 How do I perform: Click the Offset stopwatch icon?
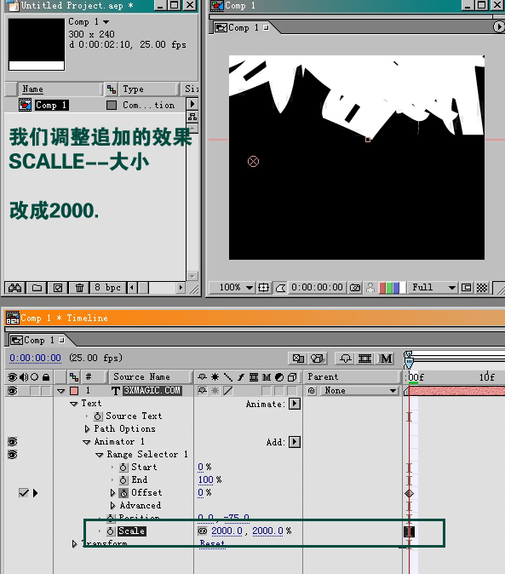point(123,493)
